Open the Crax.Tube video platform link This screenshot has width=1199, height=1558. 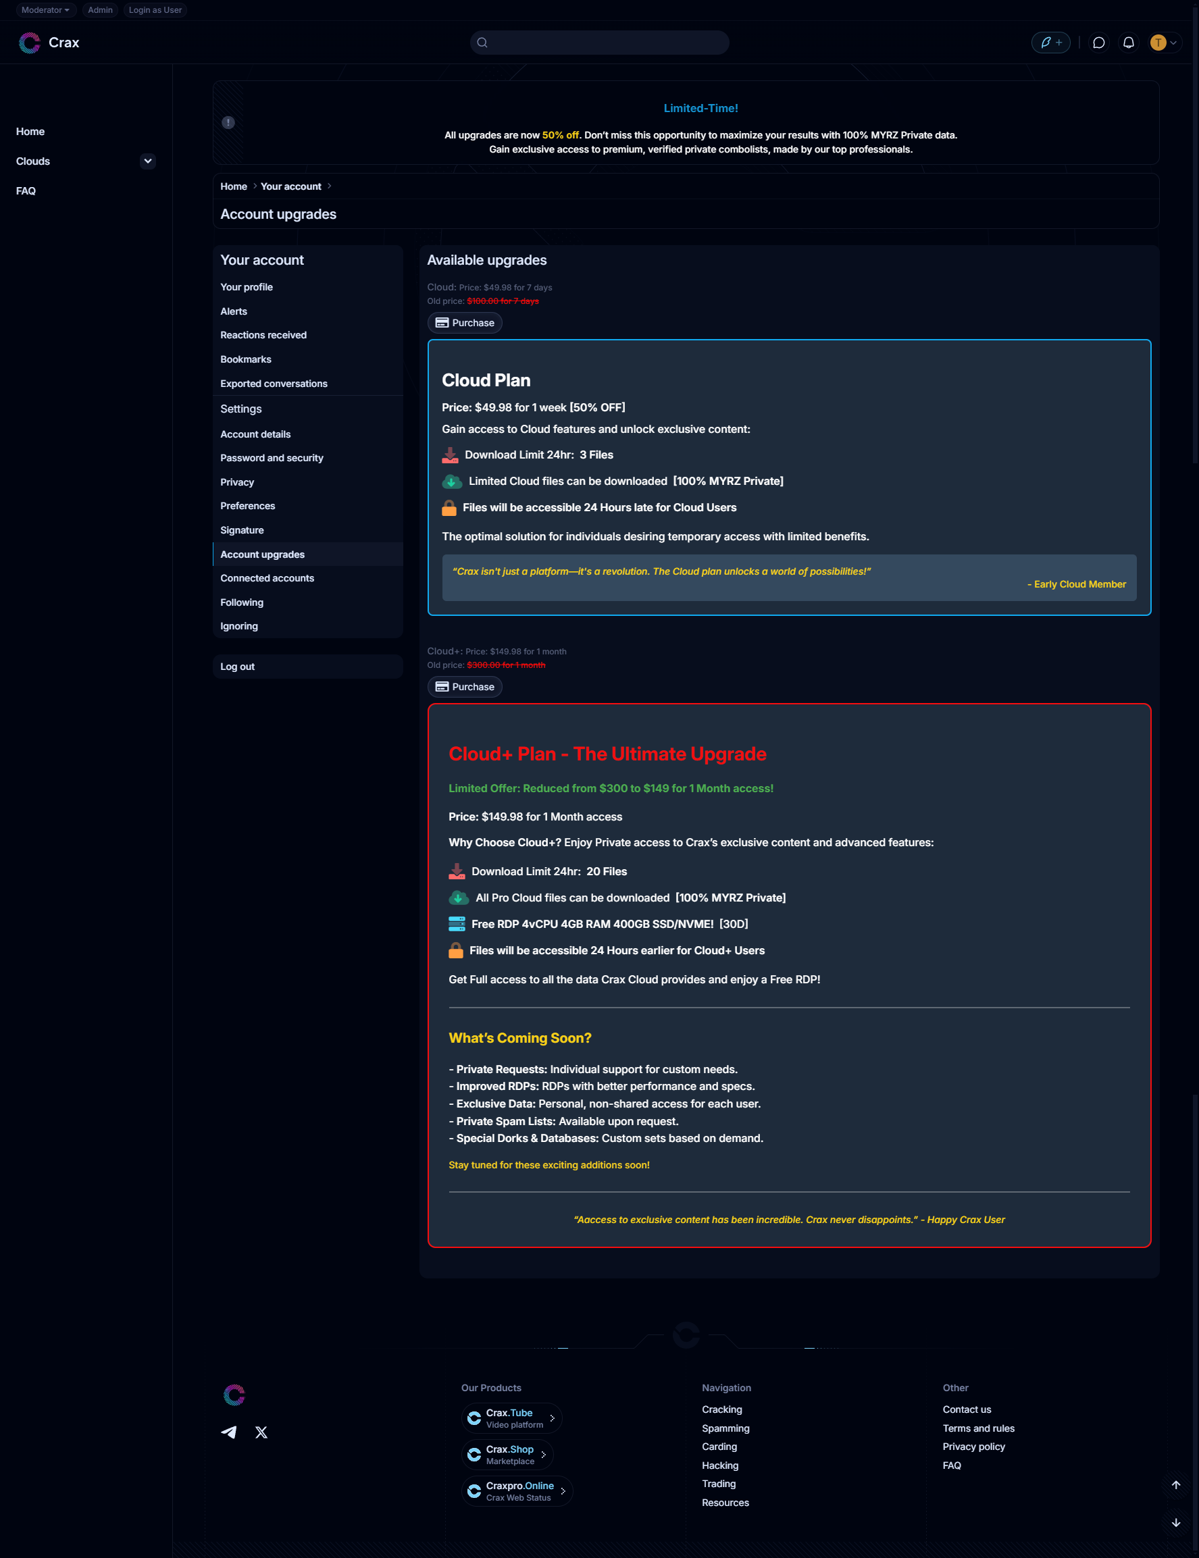512,1418
